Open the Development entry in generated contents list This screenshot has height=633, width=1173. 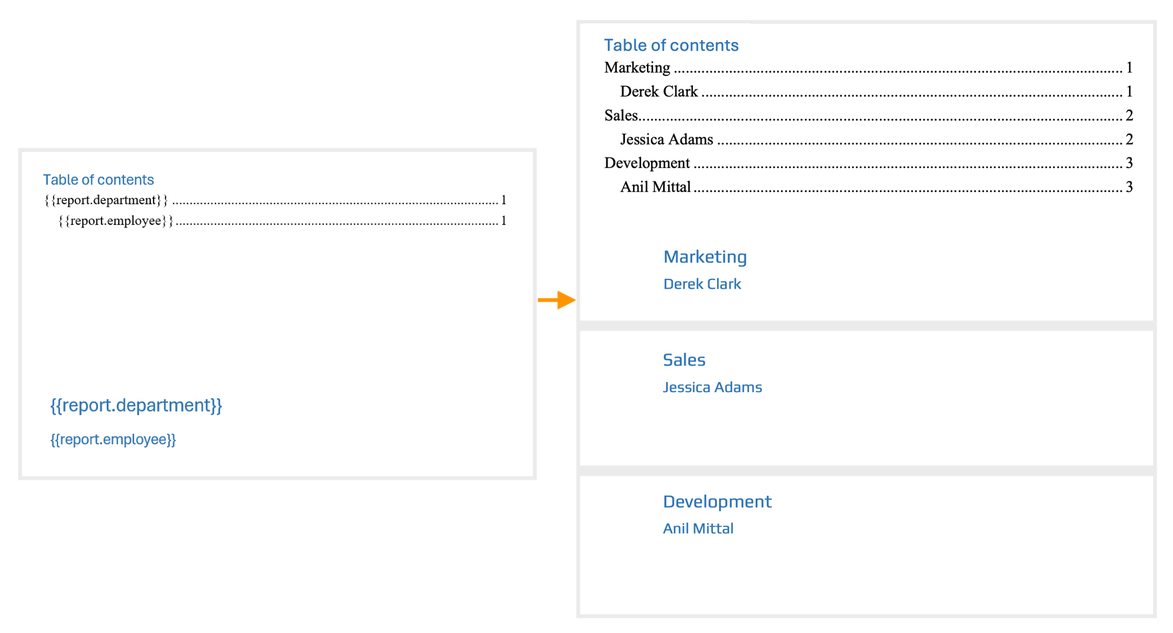pyautogui.click(x=869, y=163)
